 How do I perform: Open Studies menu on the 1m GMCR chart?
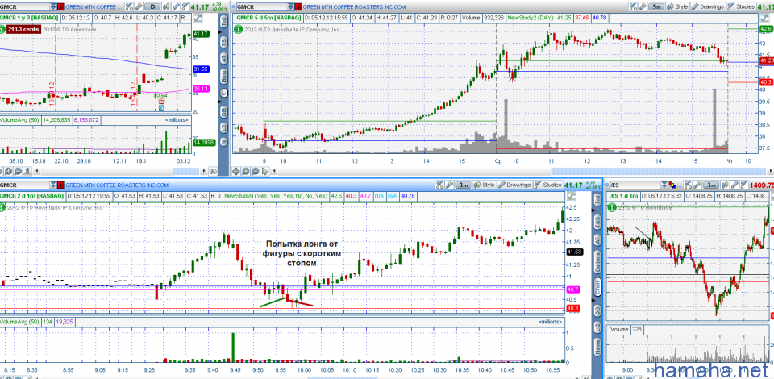pyautogui.click(x=548, y=185)
